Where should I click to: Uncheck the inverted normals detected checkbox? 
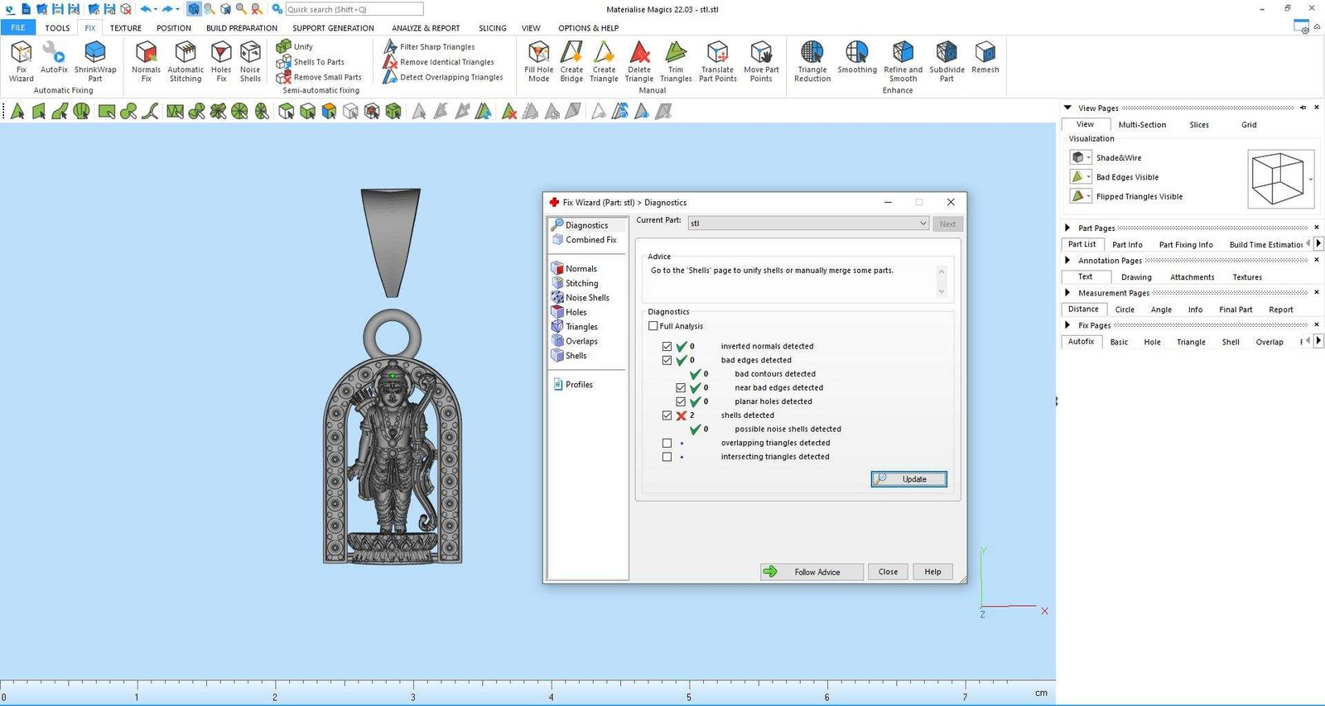[667, 347]
